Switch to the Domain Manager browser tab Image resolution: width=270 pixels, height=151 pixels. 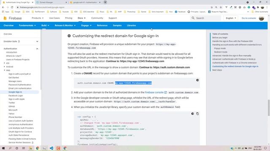point(51,3)
